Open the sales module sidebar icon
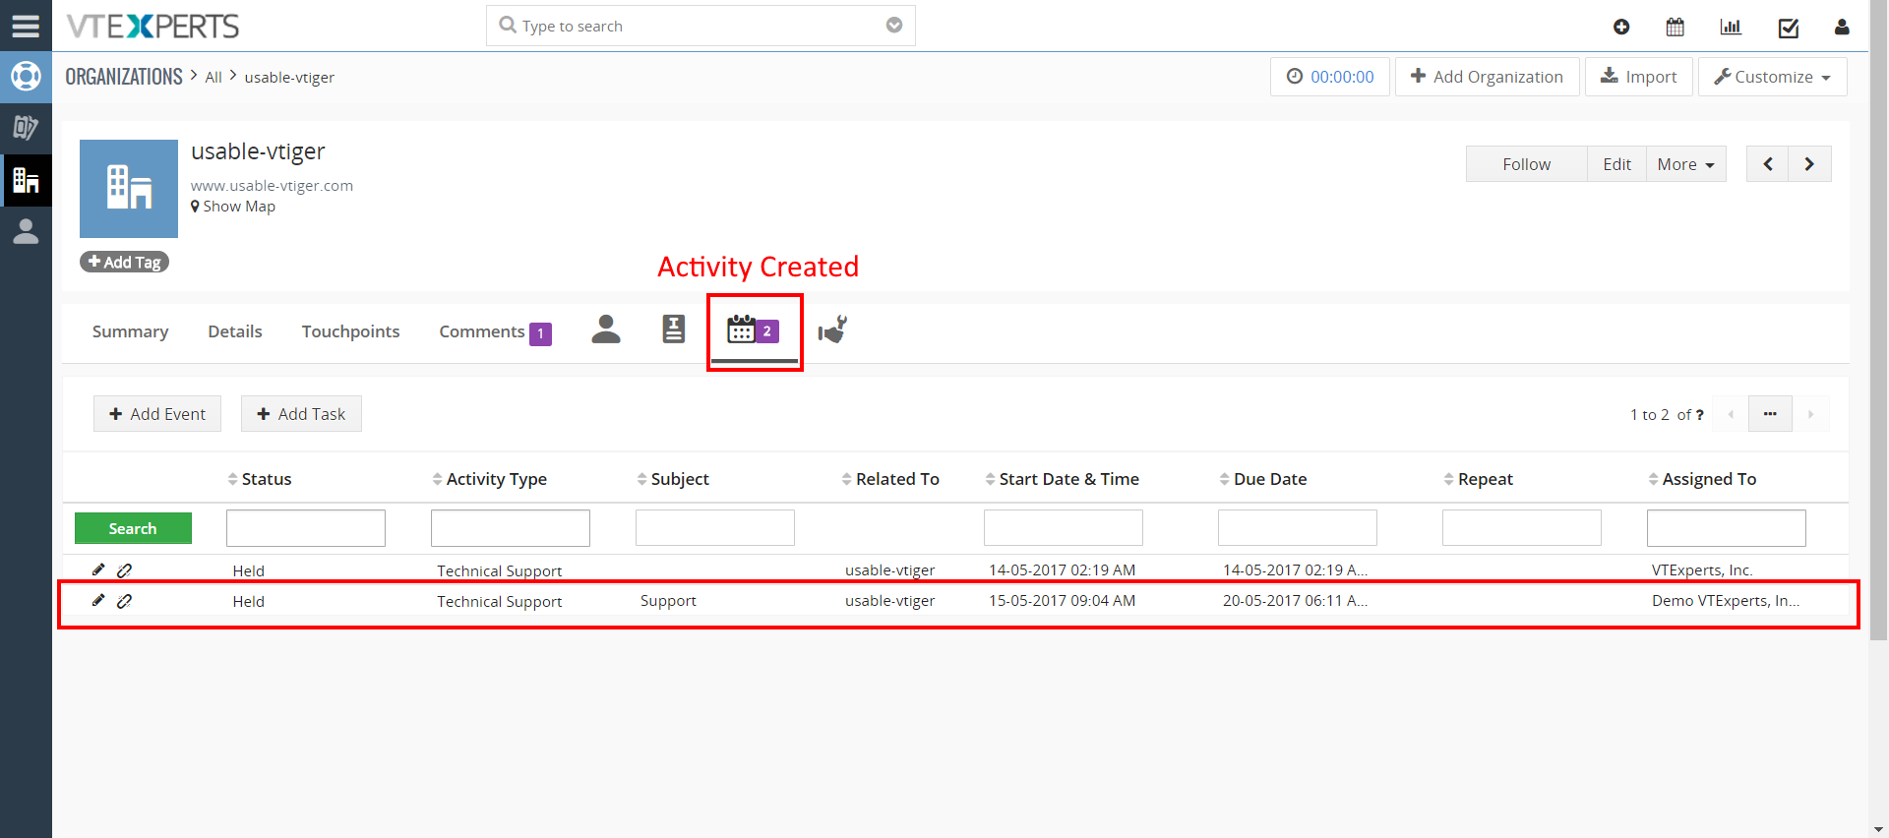This screenshot has height=838, width=1889. click(x=26, y=127)
